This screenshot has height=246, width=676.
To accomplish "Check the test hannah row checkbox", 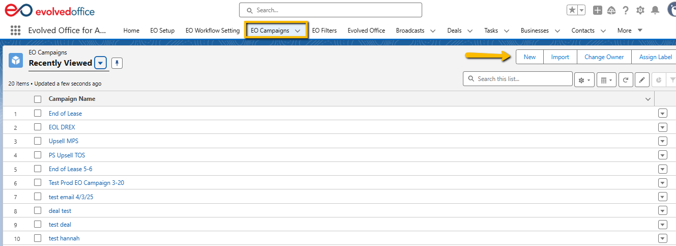I will pos(38,238).
